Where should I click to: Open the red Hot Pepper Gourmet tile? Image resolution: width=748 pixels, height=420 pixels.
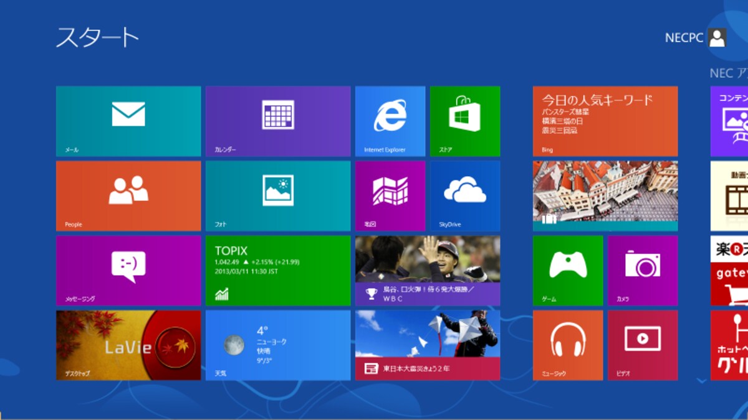click(729, 345)
